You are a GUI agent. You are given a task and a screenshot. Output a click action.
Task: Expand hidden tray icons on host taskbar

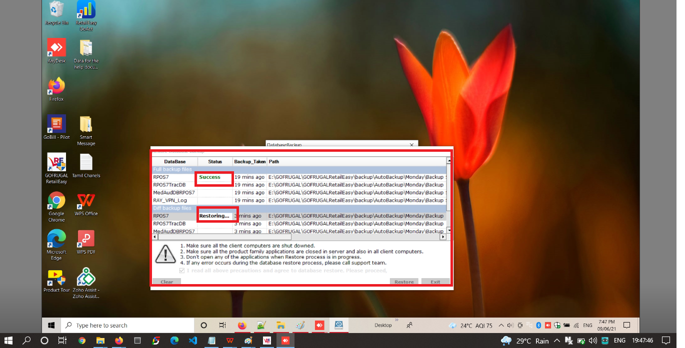click(x=558, y=341)
